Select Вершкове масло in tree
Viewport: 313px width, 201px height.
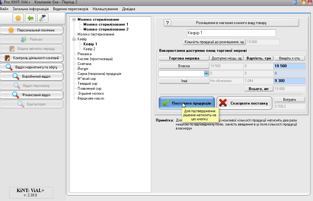91,98
